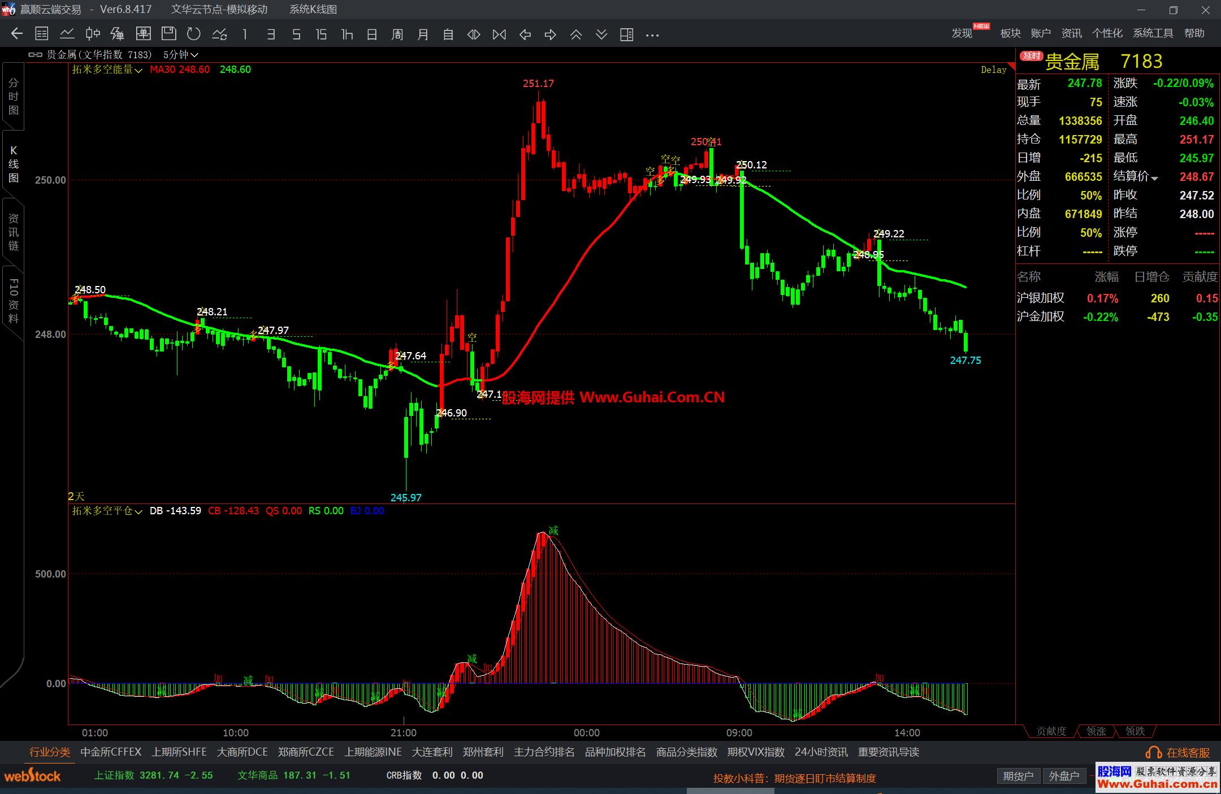Select the 15-minute period icon
The height and width of the screenshot is (794, 1221).
coord(321,34)
